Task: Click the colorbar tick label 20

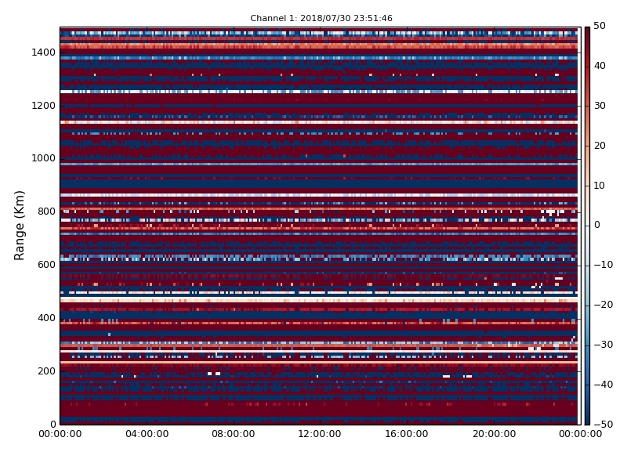Action: [600, 146]
